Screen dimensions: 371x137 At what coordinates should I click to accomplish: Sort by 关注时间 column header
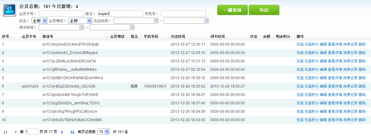178,37
